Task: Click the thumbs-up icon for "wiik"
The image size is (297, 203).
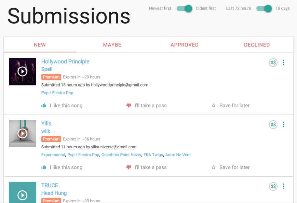Action: pos(44,167)
